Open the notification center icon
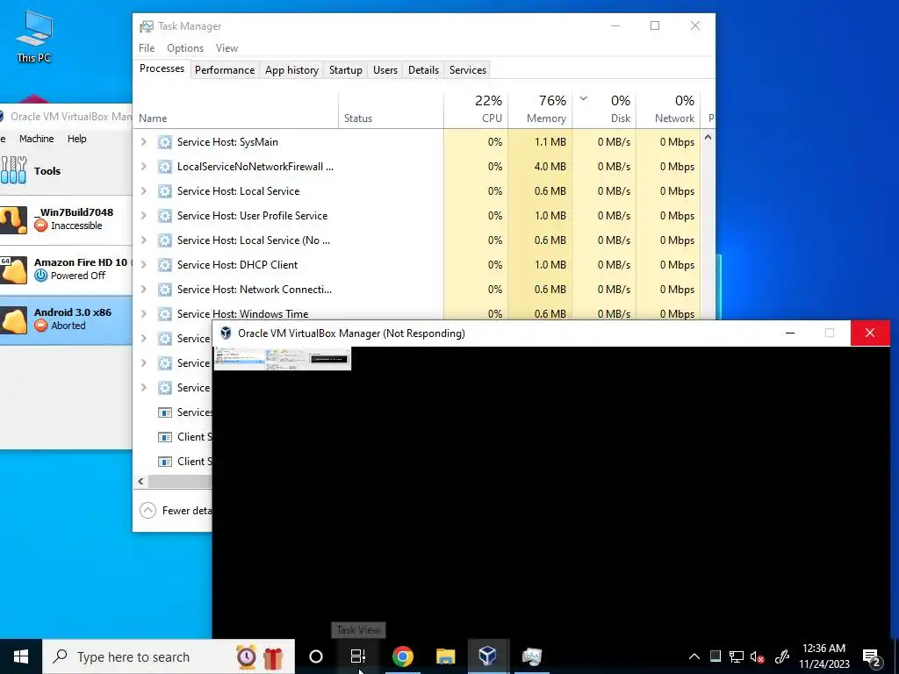Image resolution: width=899 pixels, height=674 pixels. coord(872,656)
